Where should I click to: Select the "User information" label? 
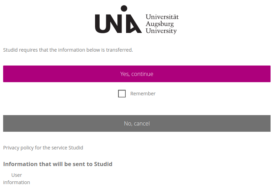click(16, 179)
